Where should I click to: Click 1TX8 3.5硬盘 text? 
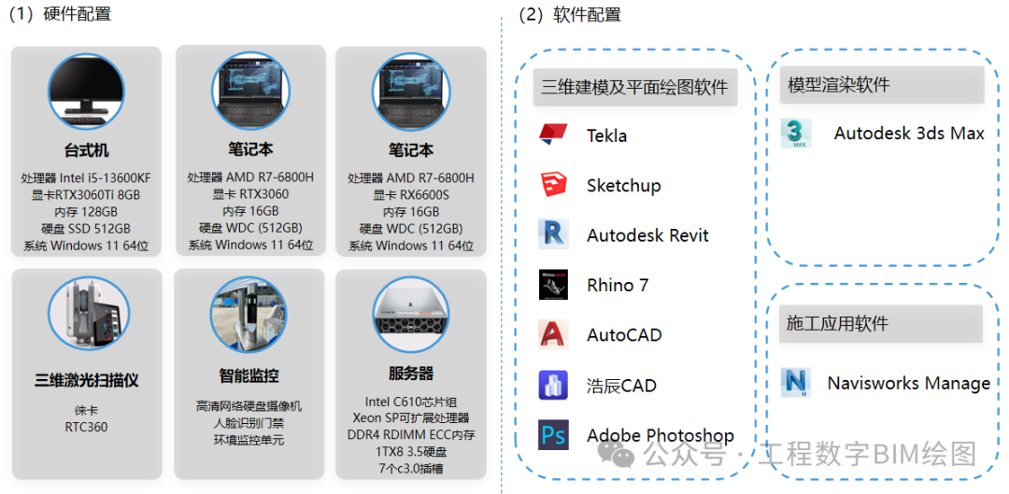click(410, 452)
